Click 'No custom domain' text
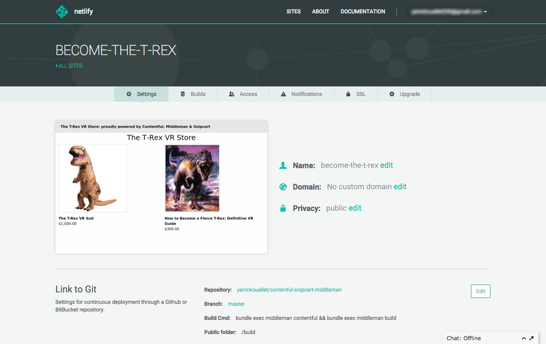The height and width of the screenshot is (344, 546). point(359,187)
